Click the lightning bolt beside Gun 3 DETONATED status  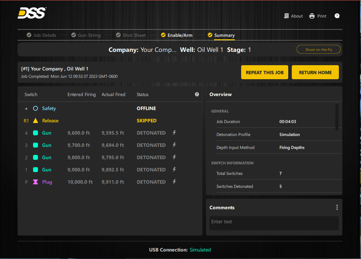(x=174, y=145)
